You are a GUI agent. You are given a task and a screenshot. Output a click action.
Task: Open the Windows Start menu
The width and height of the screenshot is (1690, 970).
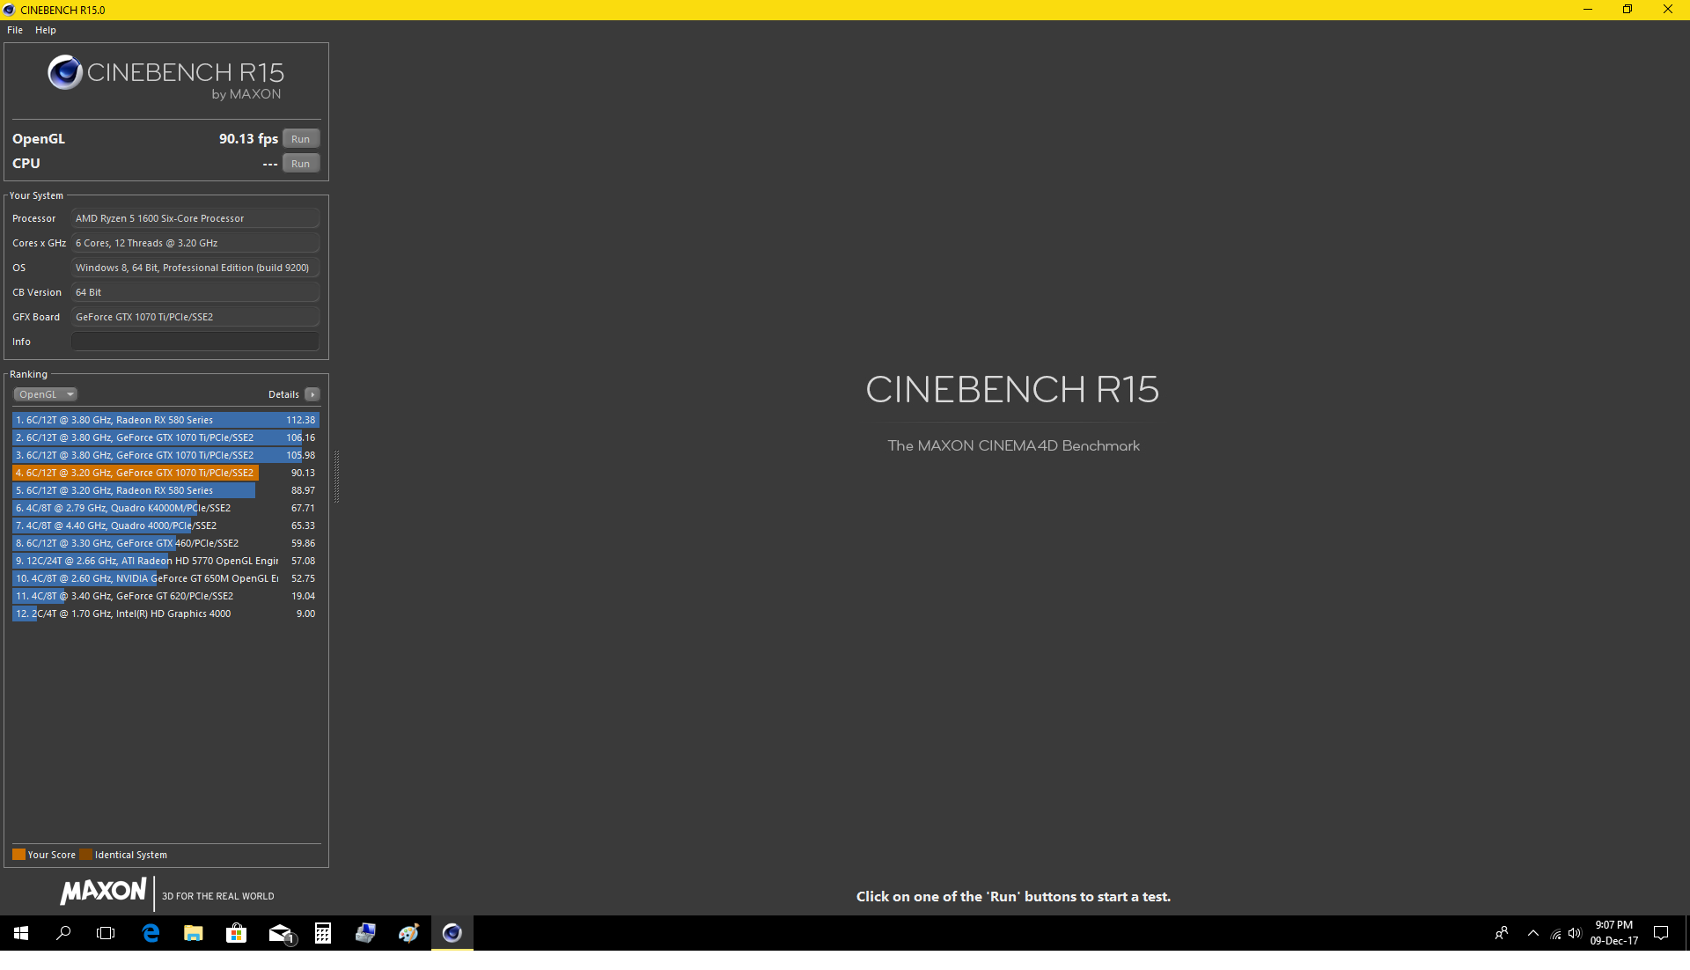21,933
